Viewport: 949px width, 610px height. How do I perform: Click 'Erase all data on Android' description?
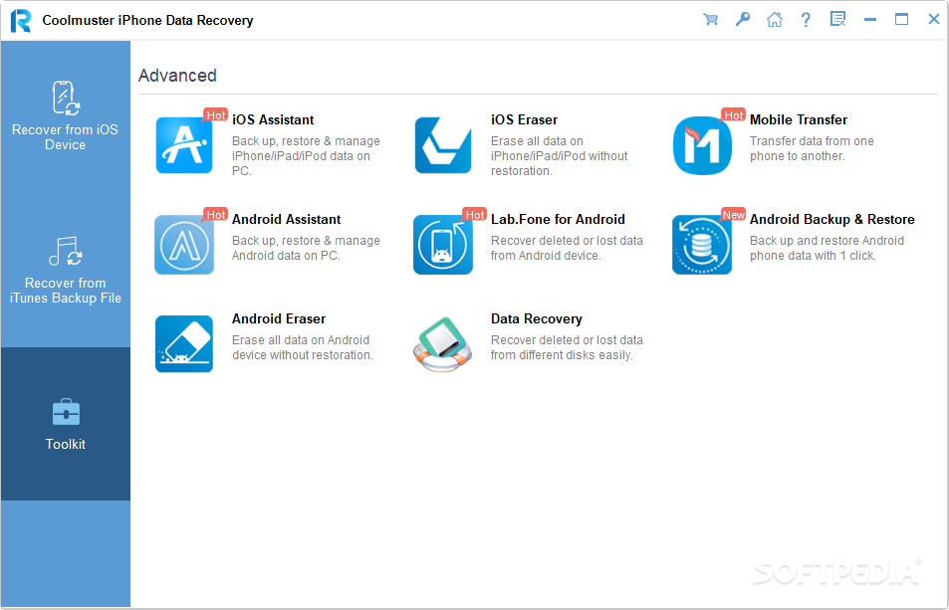303,347
